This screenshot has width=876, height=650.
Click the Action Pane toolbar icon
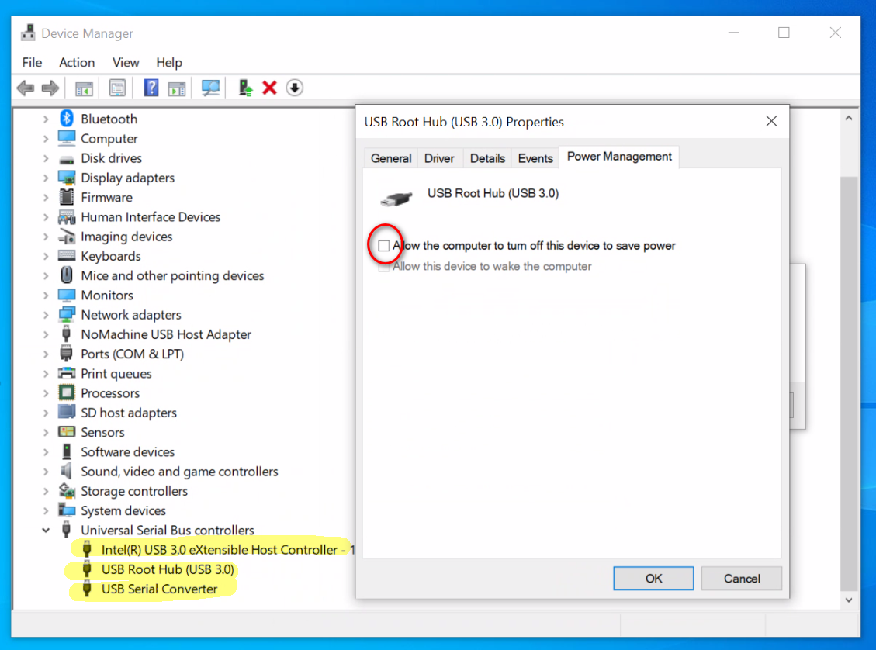click(x=177, y=88)
